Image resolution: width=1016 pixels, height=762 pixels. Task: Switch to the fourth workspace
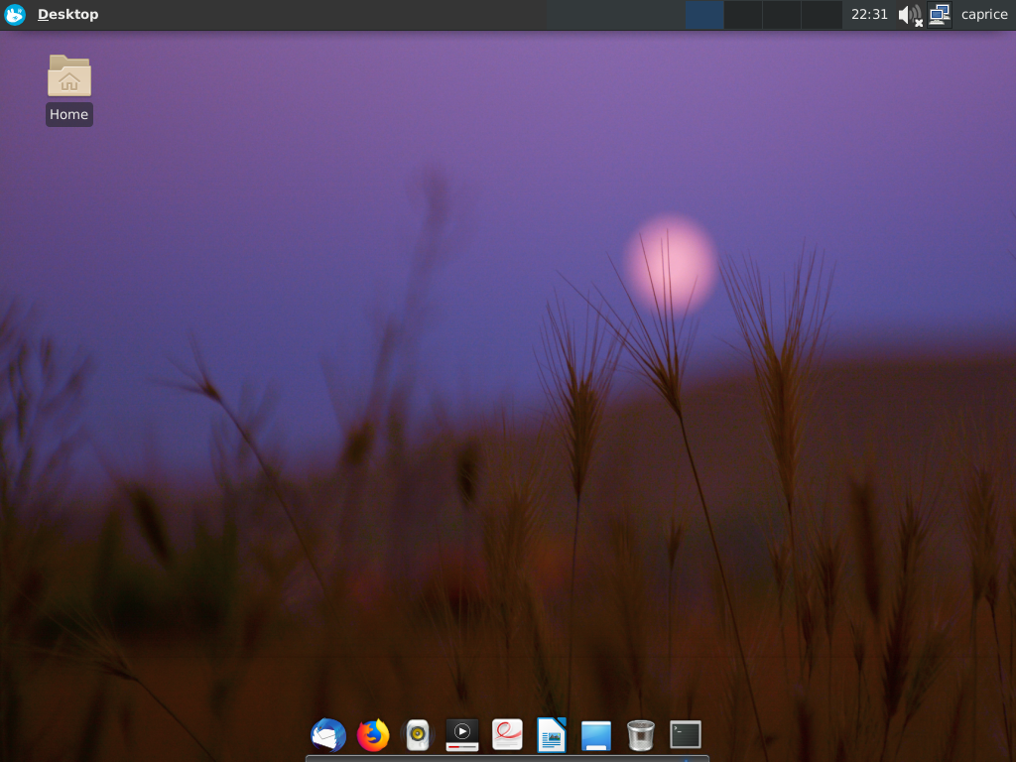pyautogui.click(x=822, y=14)
